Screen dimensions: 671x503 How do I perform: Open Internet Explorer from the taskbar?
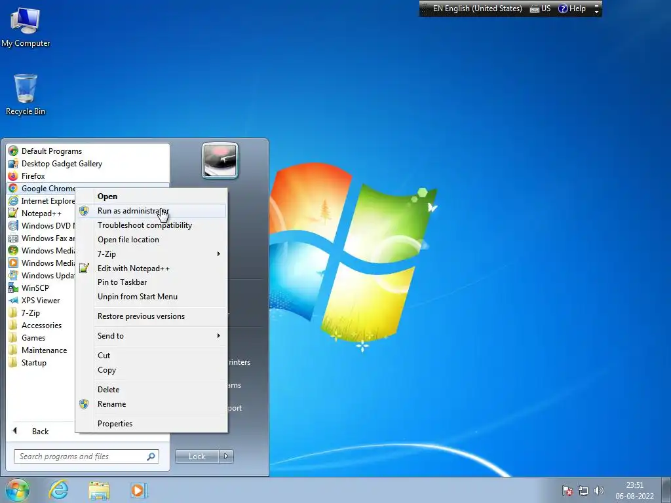[58, 490]
